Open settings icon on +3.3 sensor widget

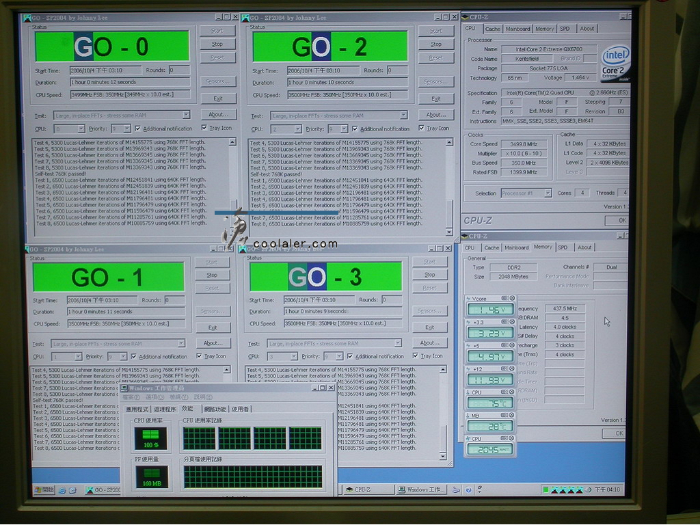click(x=504, y=322)
